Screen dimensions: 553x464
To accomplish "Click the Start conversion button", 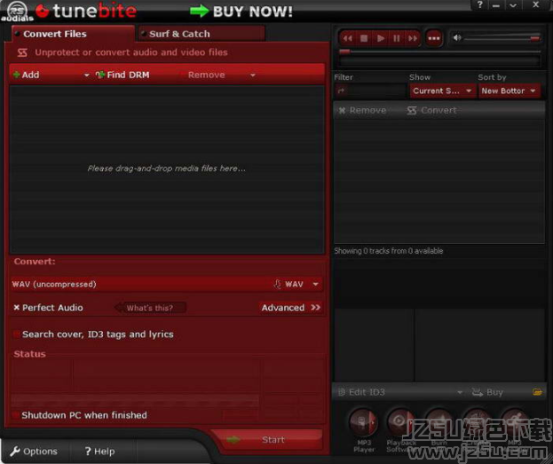I will pyautogui.click(x=267, y=440).
